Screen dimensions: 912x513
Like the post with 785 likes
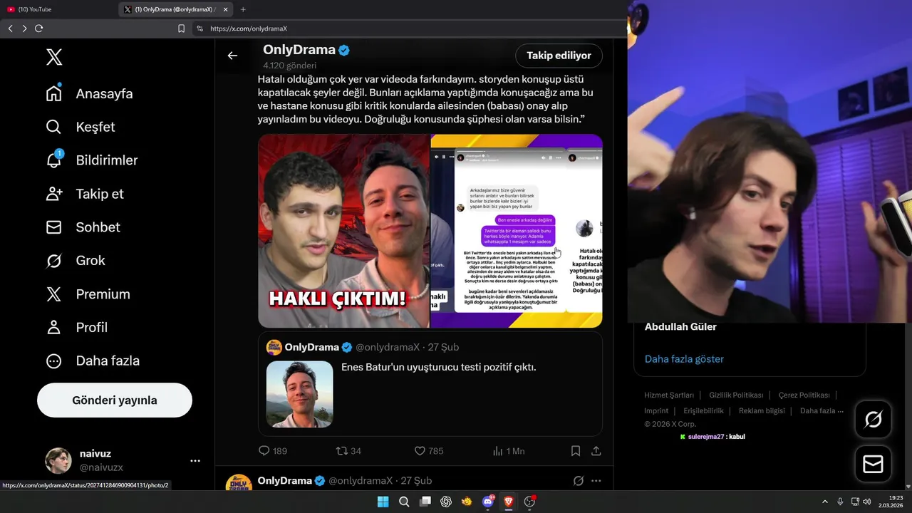[429, 451]
